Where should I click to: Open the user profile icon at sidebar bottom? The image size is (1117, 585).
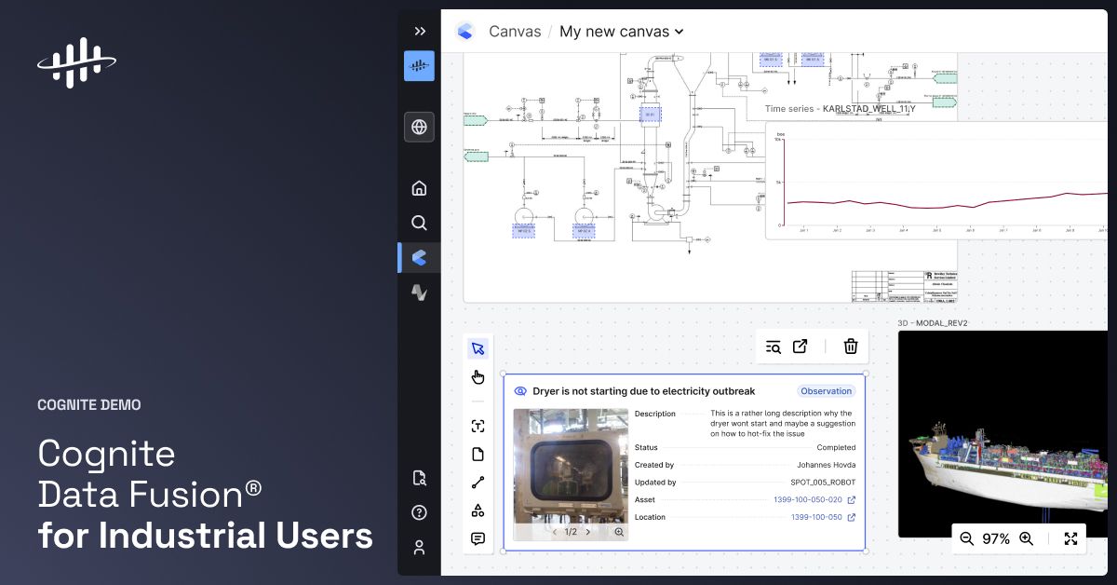pyautogui.click(x=419, y=547)
